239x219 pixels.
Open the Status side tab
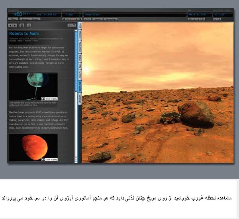click(x=80, y=58)
